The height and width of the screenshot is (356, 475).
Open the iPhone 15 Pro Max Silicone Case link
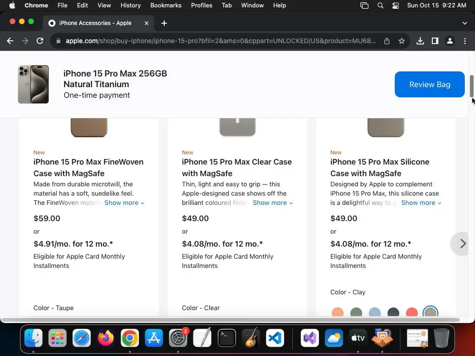pyautogui.click(x=379, y=167)
